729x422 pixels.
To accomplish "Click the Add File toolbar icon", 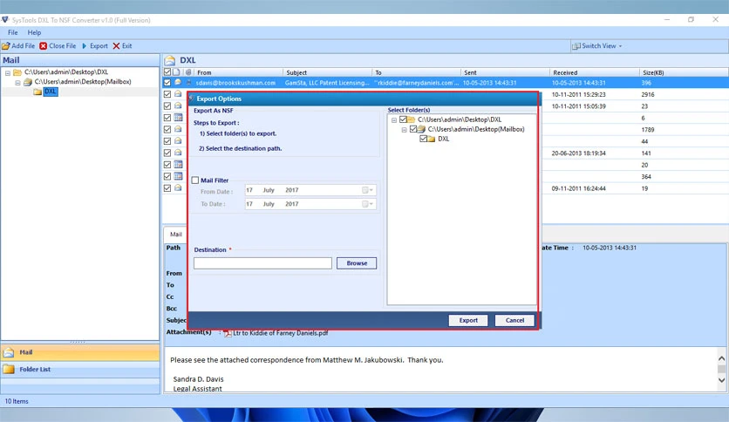I will click(x=6, y=46).
